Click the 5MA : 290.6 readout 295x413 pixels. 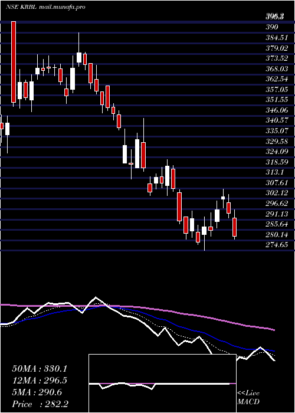tap(37, 392)
